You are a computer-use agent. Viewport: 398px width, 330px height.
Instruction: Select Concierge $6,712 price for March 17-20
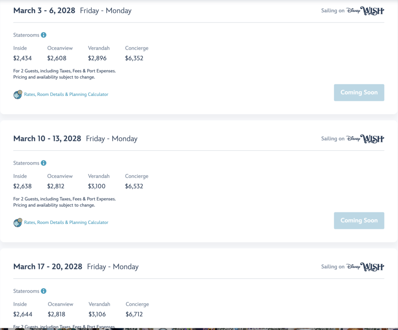(x=134, y=314)
